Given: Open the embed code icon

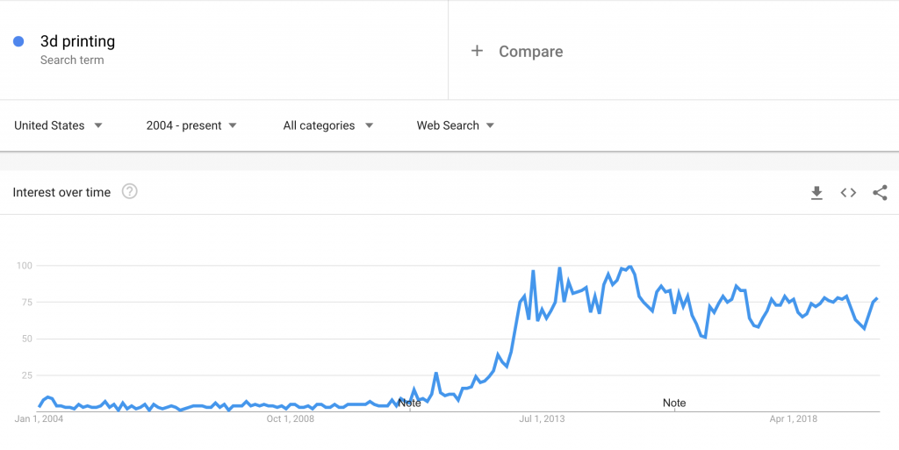Looking at the screenshot, I should [848, 193].
